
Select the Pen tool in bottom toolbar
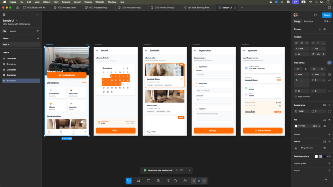(158, 181)
